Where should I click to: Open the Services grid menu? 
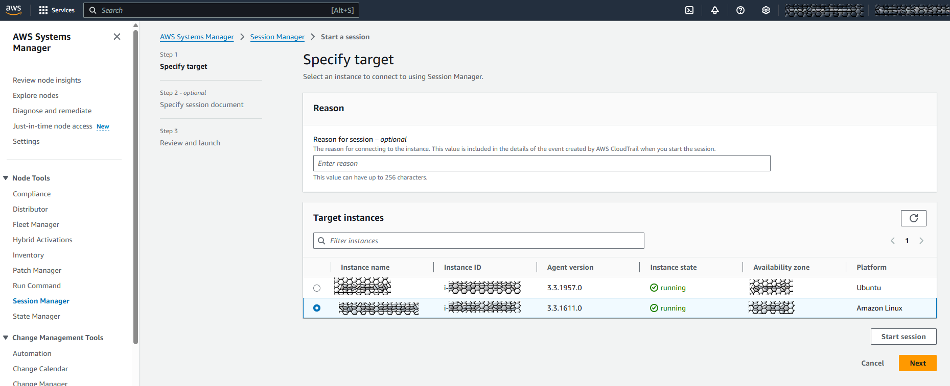tap(57, 10)
